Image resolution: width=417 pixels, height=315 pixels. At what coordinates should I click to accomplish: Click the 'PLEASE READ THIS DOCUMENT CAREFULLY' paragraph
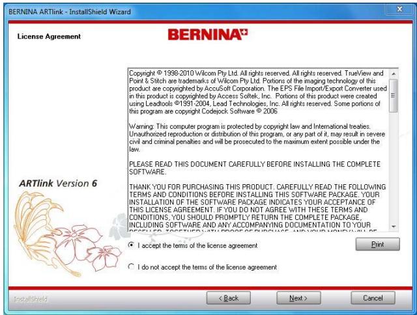(255, 168)
